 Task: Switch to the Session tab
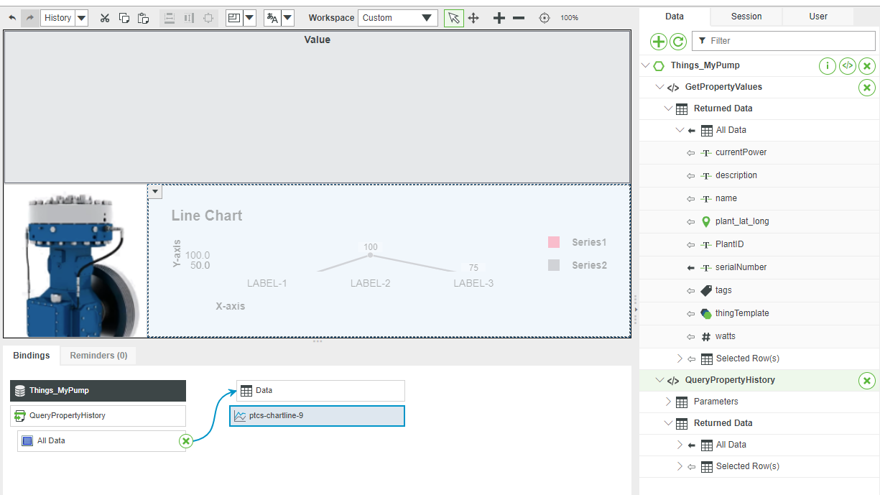click(747, 16)
